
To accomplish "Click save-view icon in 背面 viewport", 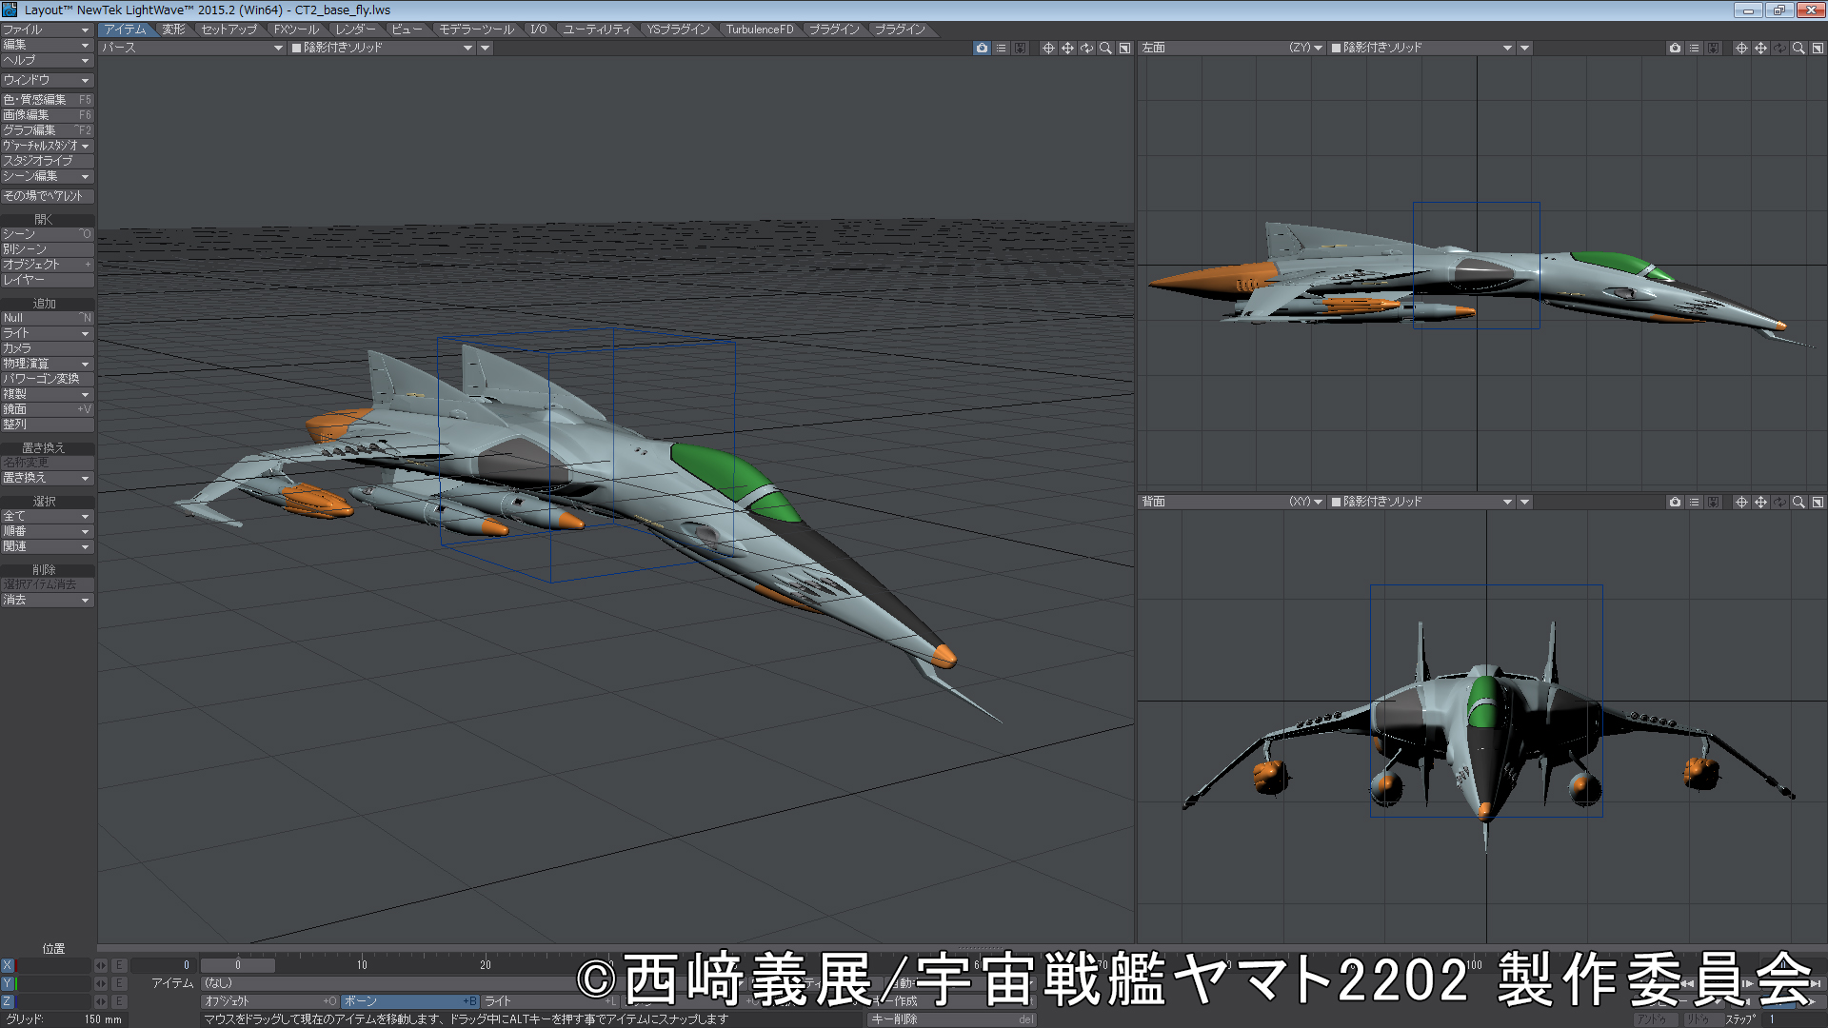I will click(1713, 502).
